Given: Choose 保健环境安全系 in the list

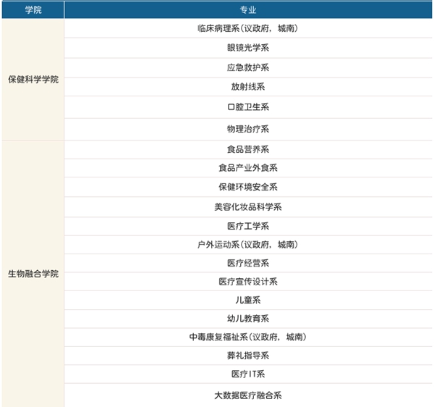Looking at the screenshot, I should (248, 187).
